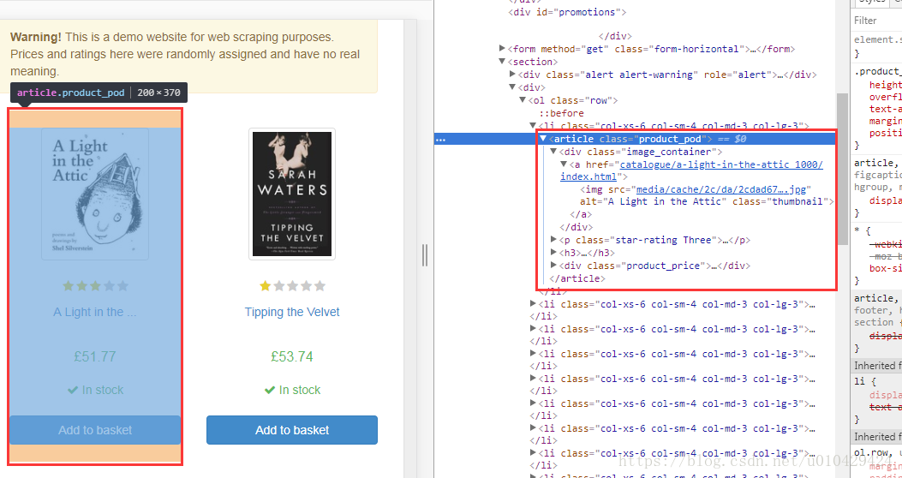This screenshot has width=902, height=478.
Task: Click the 'Warning!' bold text in the alert
Action: click(36, 38)
